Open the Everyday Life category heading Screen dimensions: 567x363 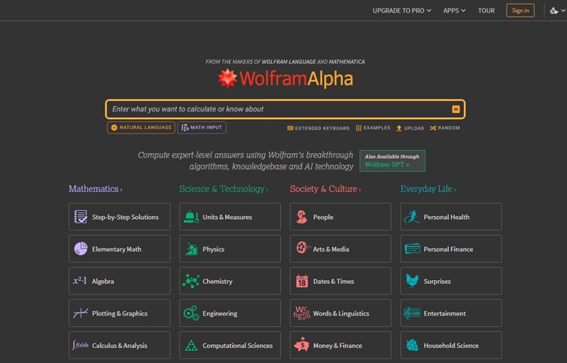pyautogui.click(x=428, y=189)
